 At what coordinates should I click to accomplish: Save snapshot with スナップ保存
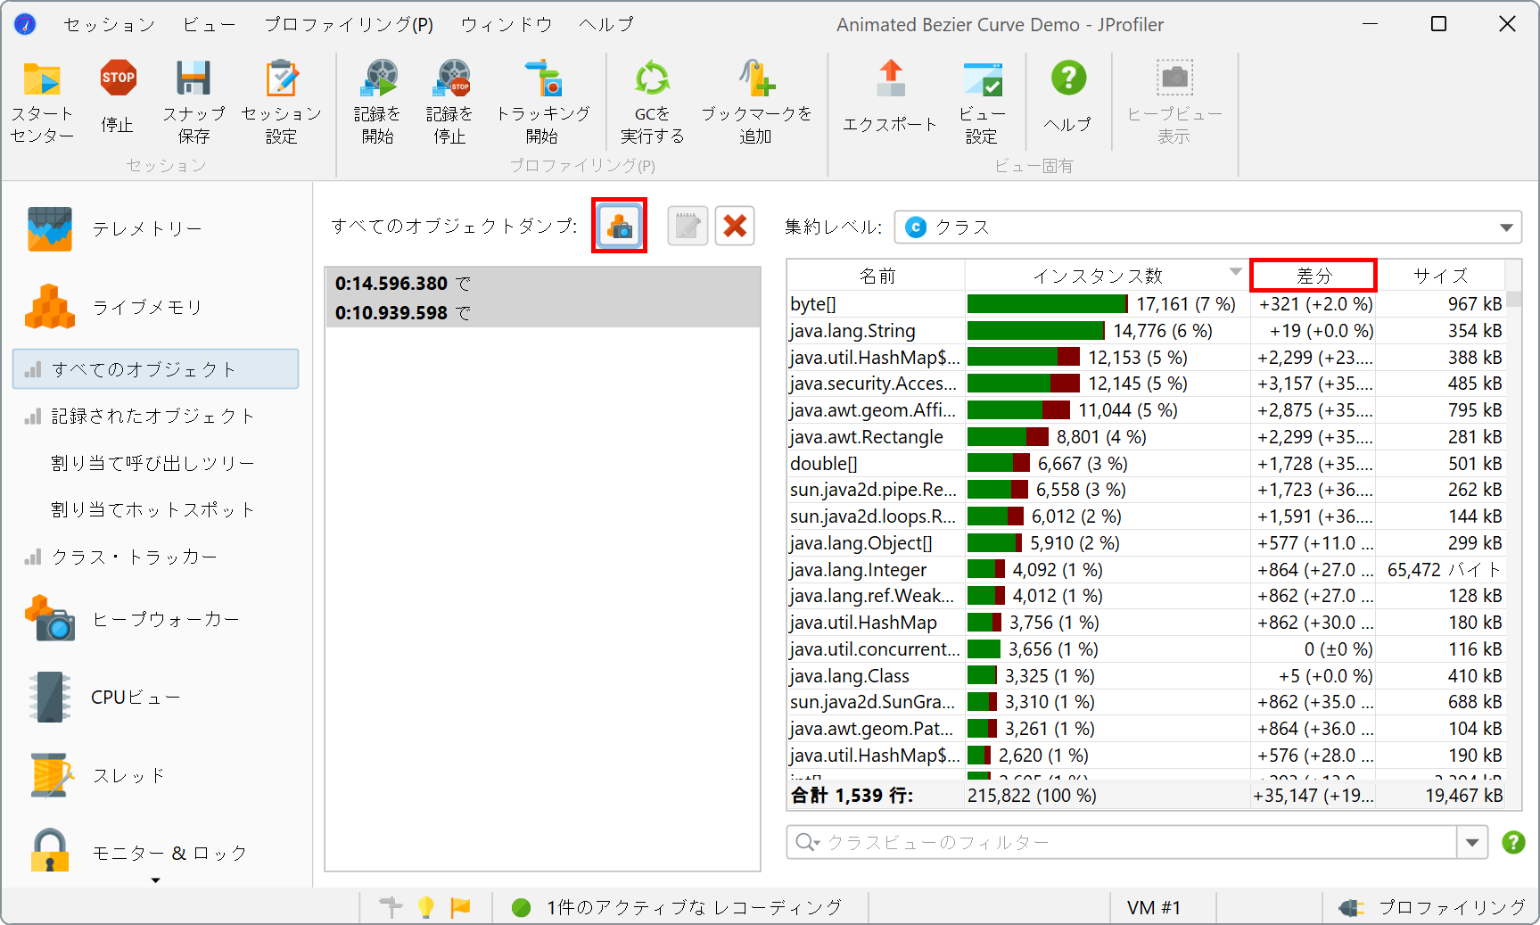194,102
